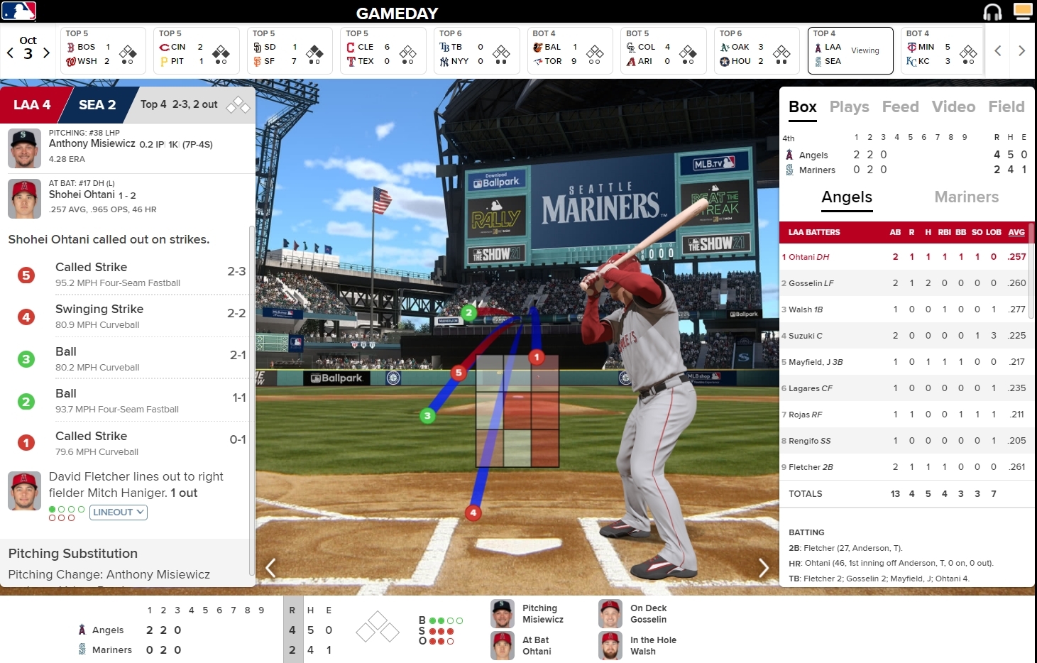This screenshot has width=1037, height=663.
Task: Open the OAK vs HOU game card
Action: coord(756,50)
